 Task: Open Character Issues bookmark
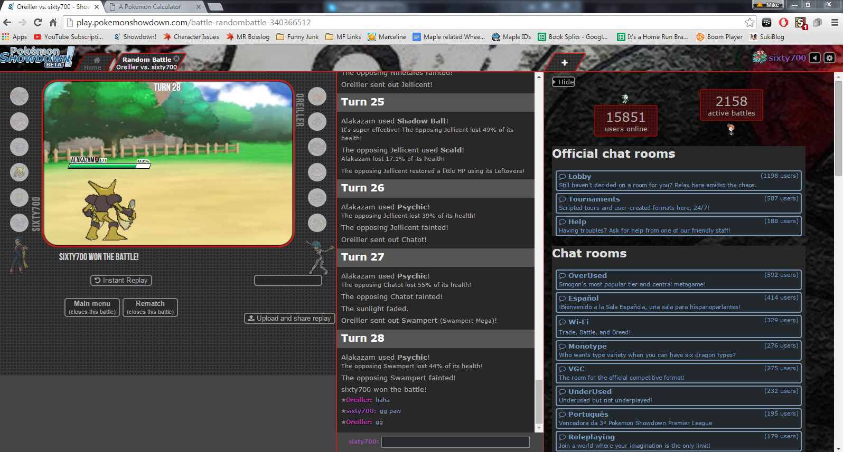click(x=191, y=37)
